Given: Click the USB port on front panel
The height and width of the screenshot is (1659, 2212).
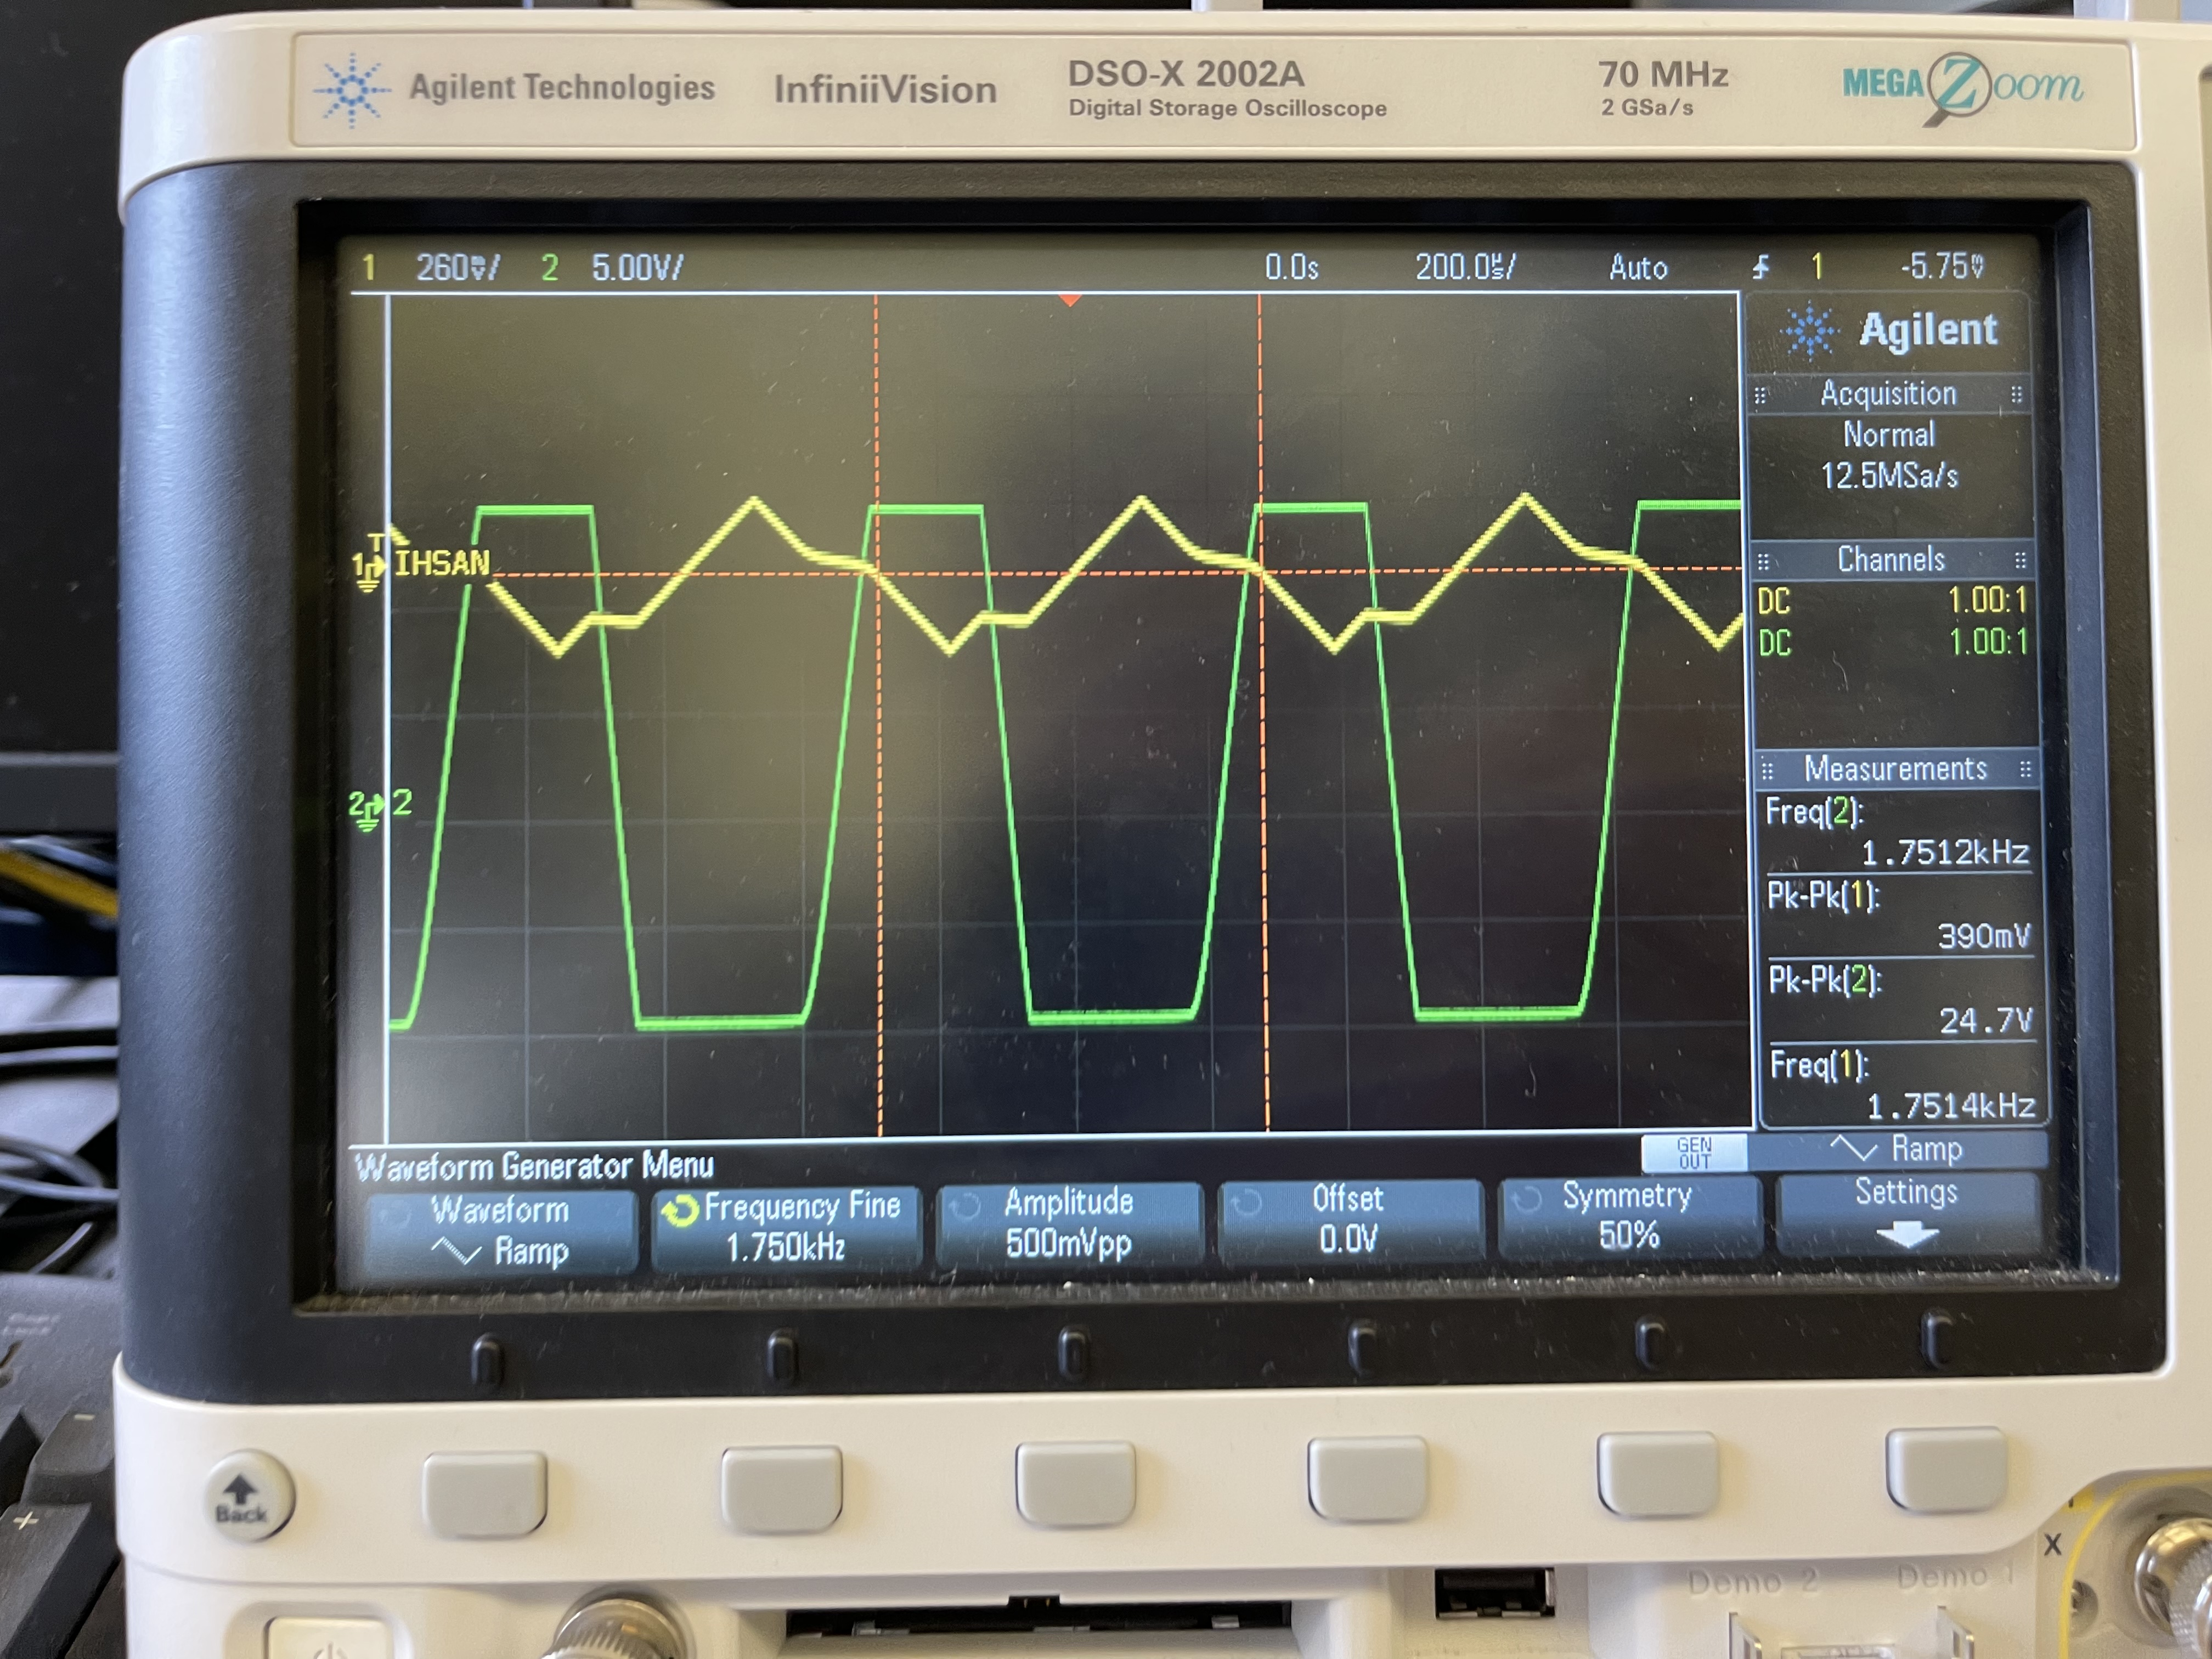Looking at the screenshot, I should point(1495,1593).
